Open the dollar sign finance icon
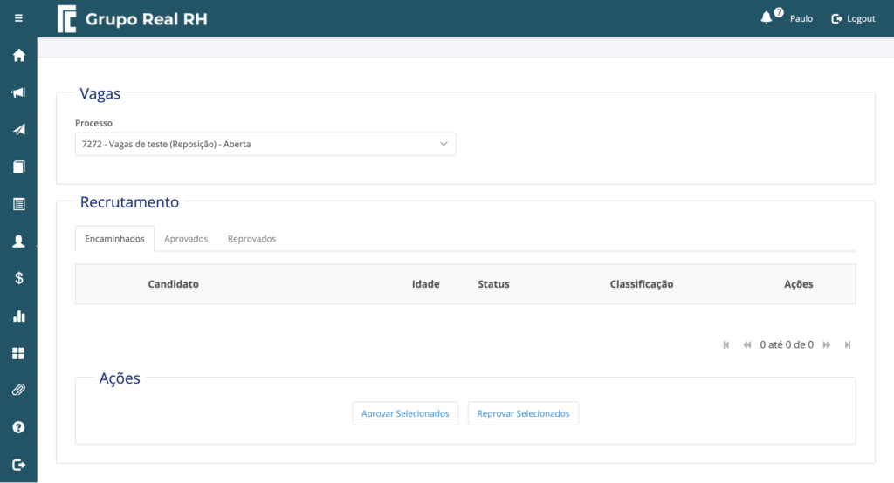The image size is (894, 483). 19,278
